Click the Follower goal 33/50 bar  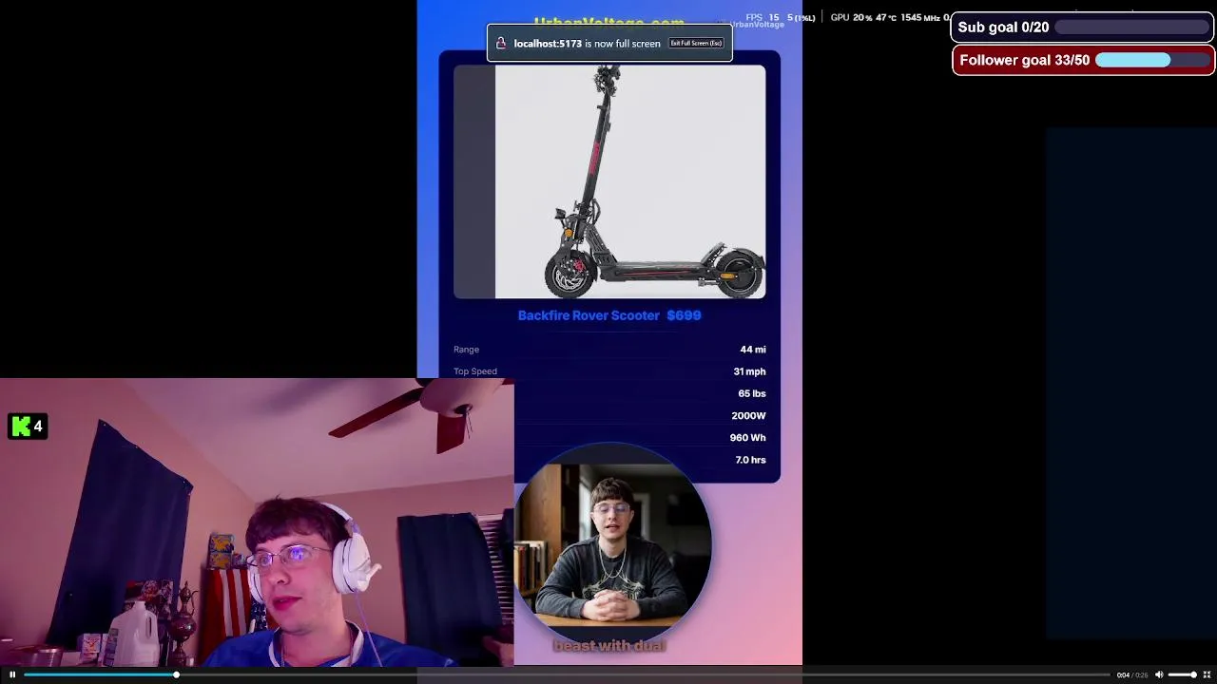(1083, 60)
